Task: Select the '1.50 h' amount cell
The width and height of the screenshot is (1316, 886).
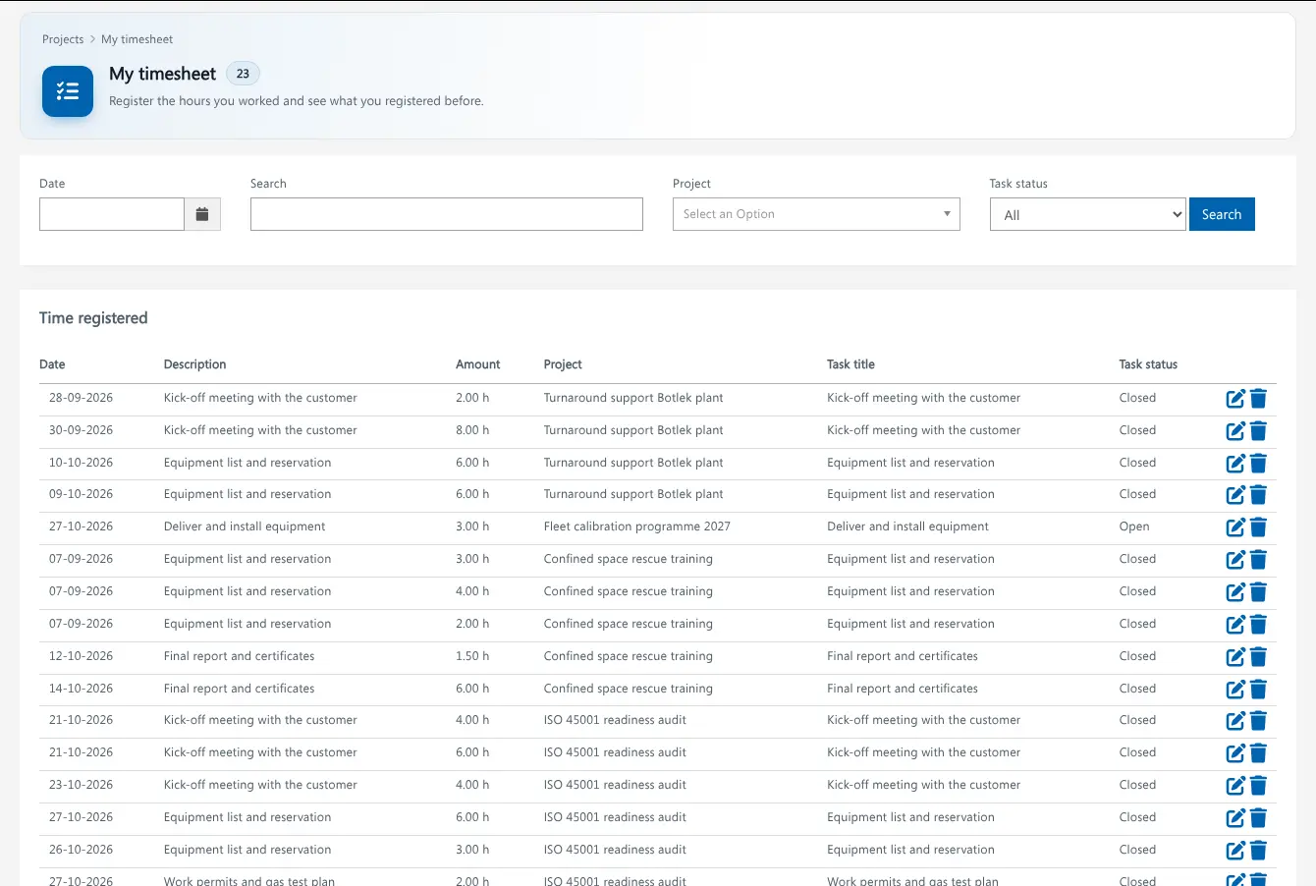Action: click(x=472, y=656)
